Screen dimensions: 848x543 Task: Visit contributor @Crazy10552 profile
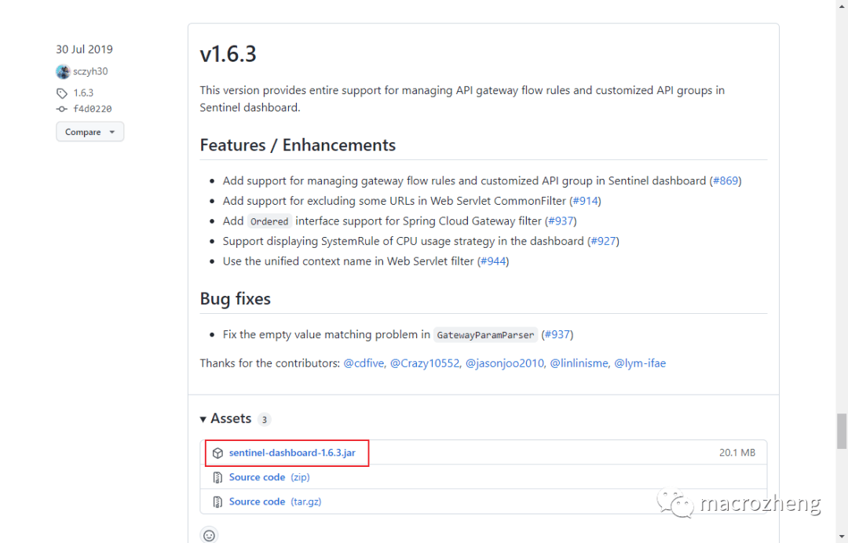click(x=425, y=363)
